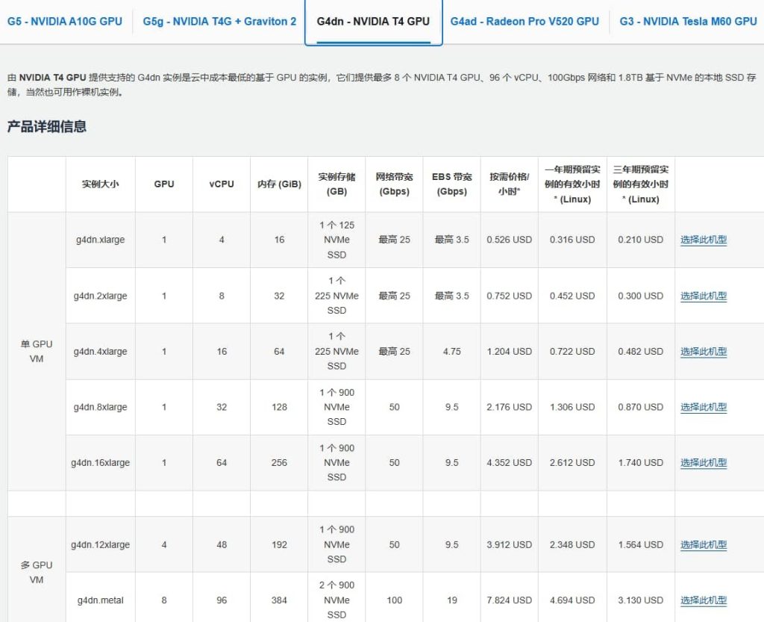
Task: Click 选择此机型 for g4dn.8xlarge
Action: point(702,407)
